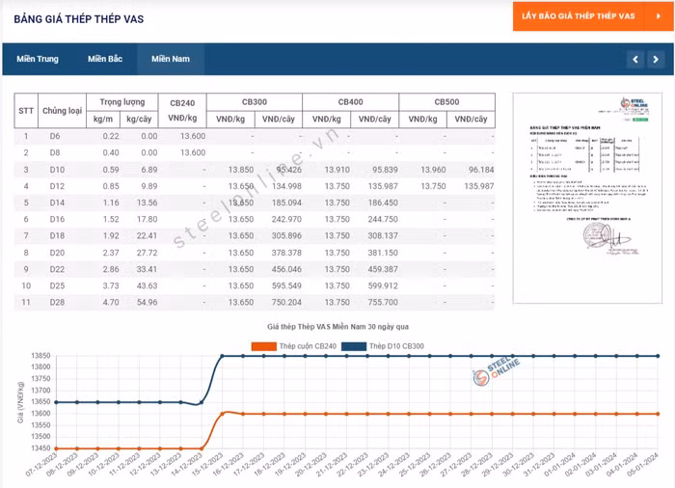Image resolution: width=675 pixels, height=488 pixels.
Task: Click the previous arrow in the region bar
Action: click(x=634, y=60)
